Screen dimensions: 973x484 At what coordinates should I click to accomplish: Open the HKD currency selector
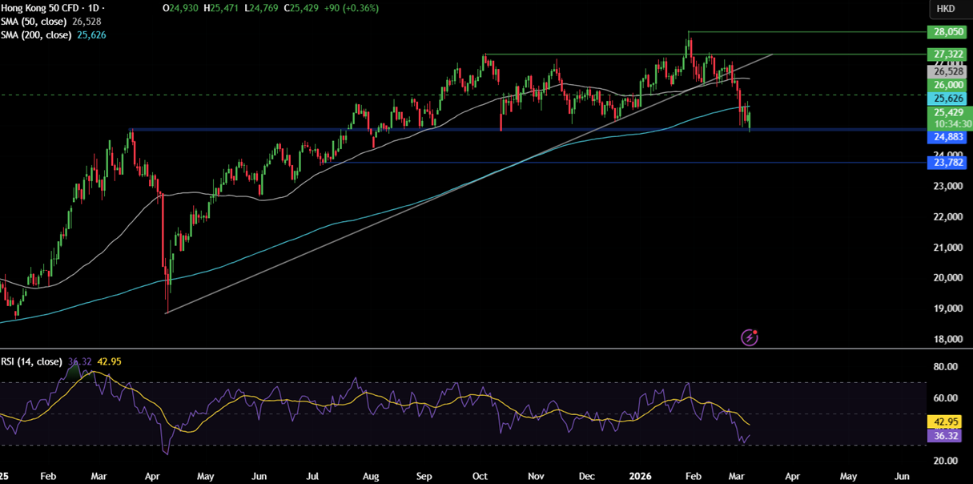click(x=946, y=9)
